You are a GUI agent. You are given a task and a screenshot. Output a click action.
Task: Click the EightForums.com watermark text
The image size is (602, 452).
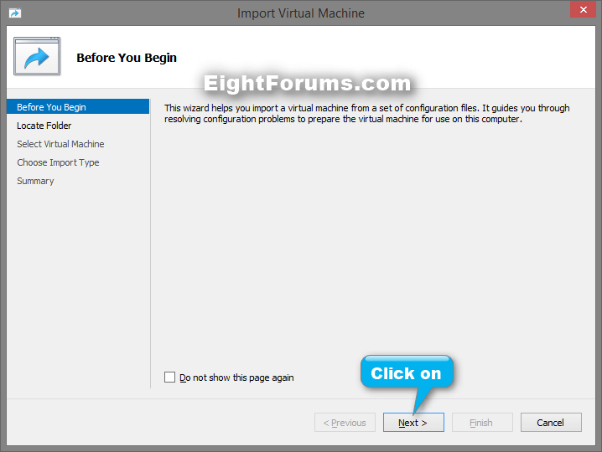(x=308, y=84)
